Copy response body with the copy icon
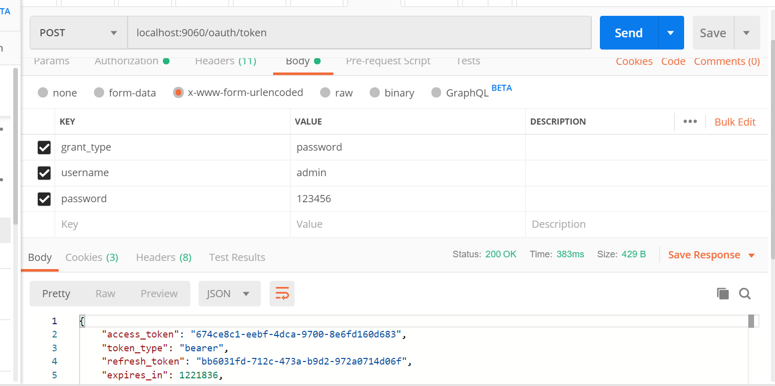Screen dimensions: 775x386 (x=722, y=294)
